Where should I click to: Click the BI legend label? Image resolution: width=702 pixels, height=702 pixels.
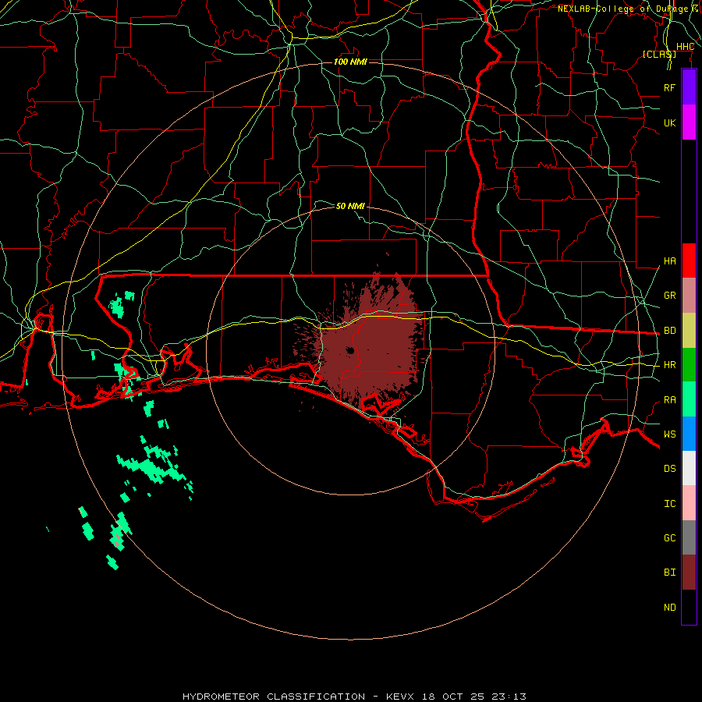(669, 573)
